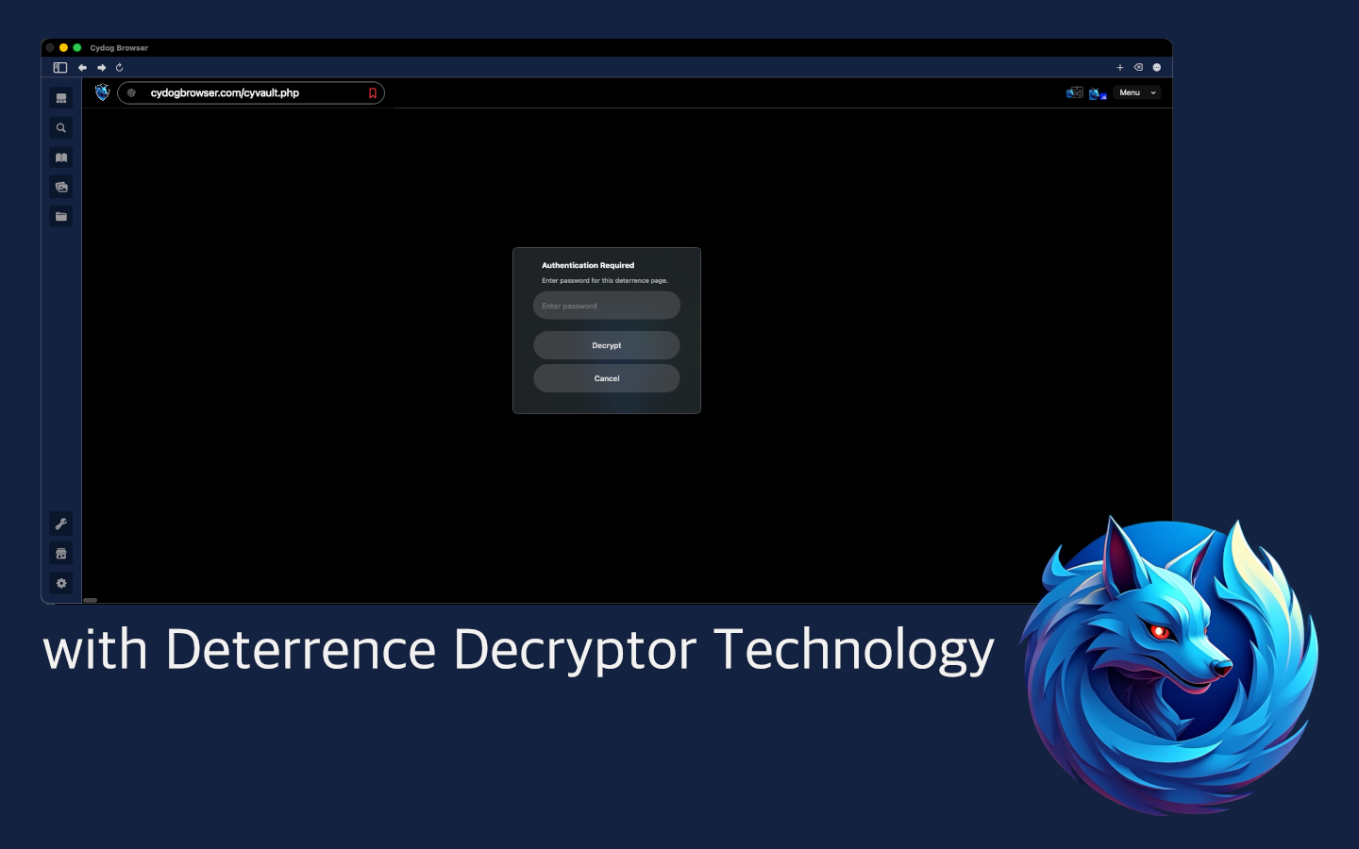Open the round ellipsis options icon
The height and width of the screenshot is (849, 1359).
coord(1157,68)
